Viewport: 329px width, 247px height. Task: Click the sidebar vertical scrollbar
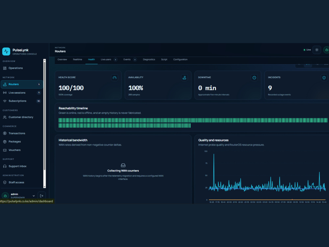click(44, 116)
